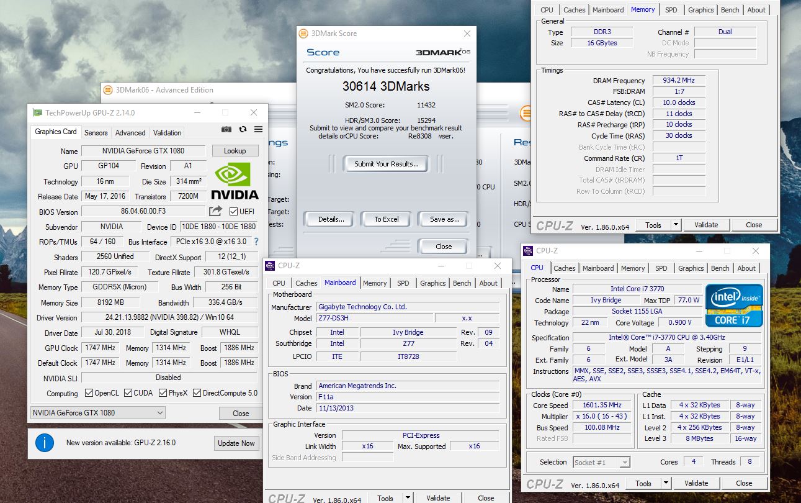Image resolution: width=801 pixels, height=503 pixels.
Task: Click the DRAM Frequency value 934.2 MHz
Action: coord(679,81)
